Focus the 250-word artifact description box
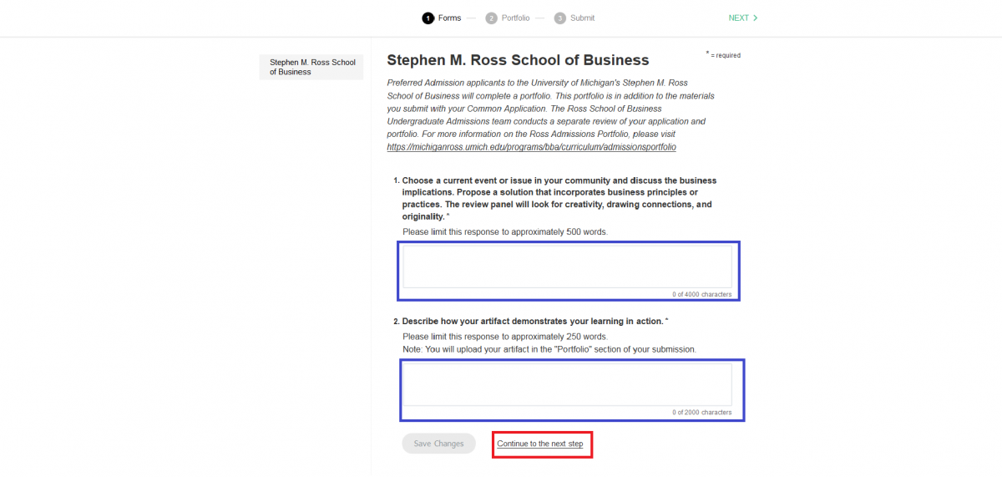Image resolution: width=1002 pixels, height=477 pixels. (567, 383)
